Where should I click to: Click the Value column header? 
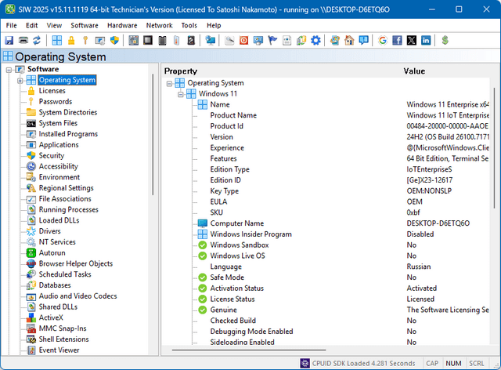coord(414,71)
